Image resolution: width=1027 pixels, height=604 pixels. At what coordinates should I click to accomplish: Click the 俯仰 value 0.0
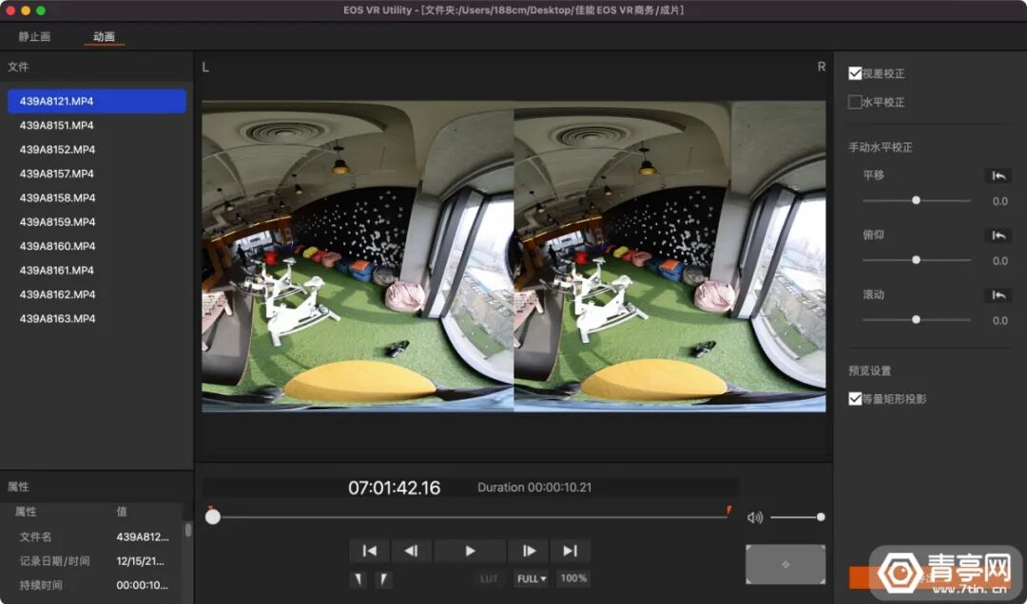click(999, 261)
